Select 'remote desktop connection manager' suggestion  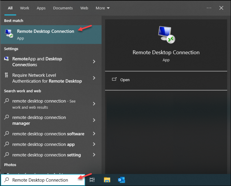pos(51,120)
